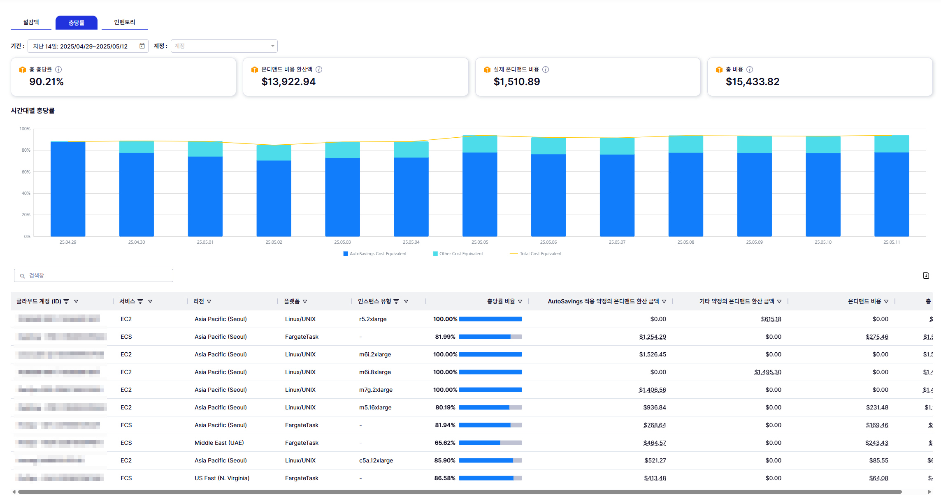Open the 계정 account dropdown
941x497 pixels.
point(224,46)
